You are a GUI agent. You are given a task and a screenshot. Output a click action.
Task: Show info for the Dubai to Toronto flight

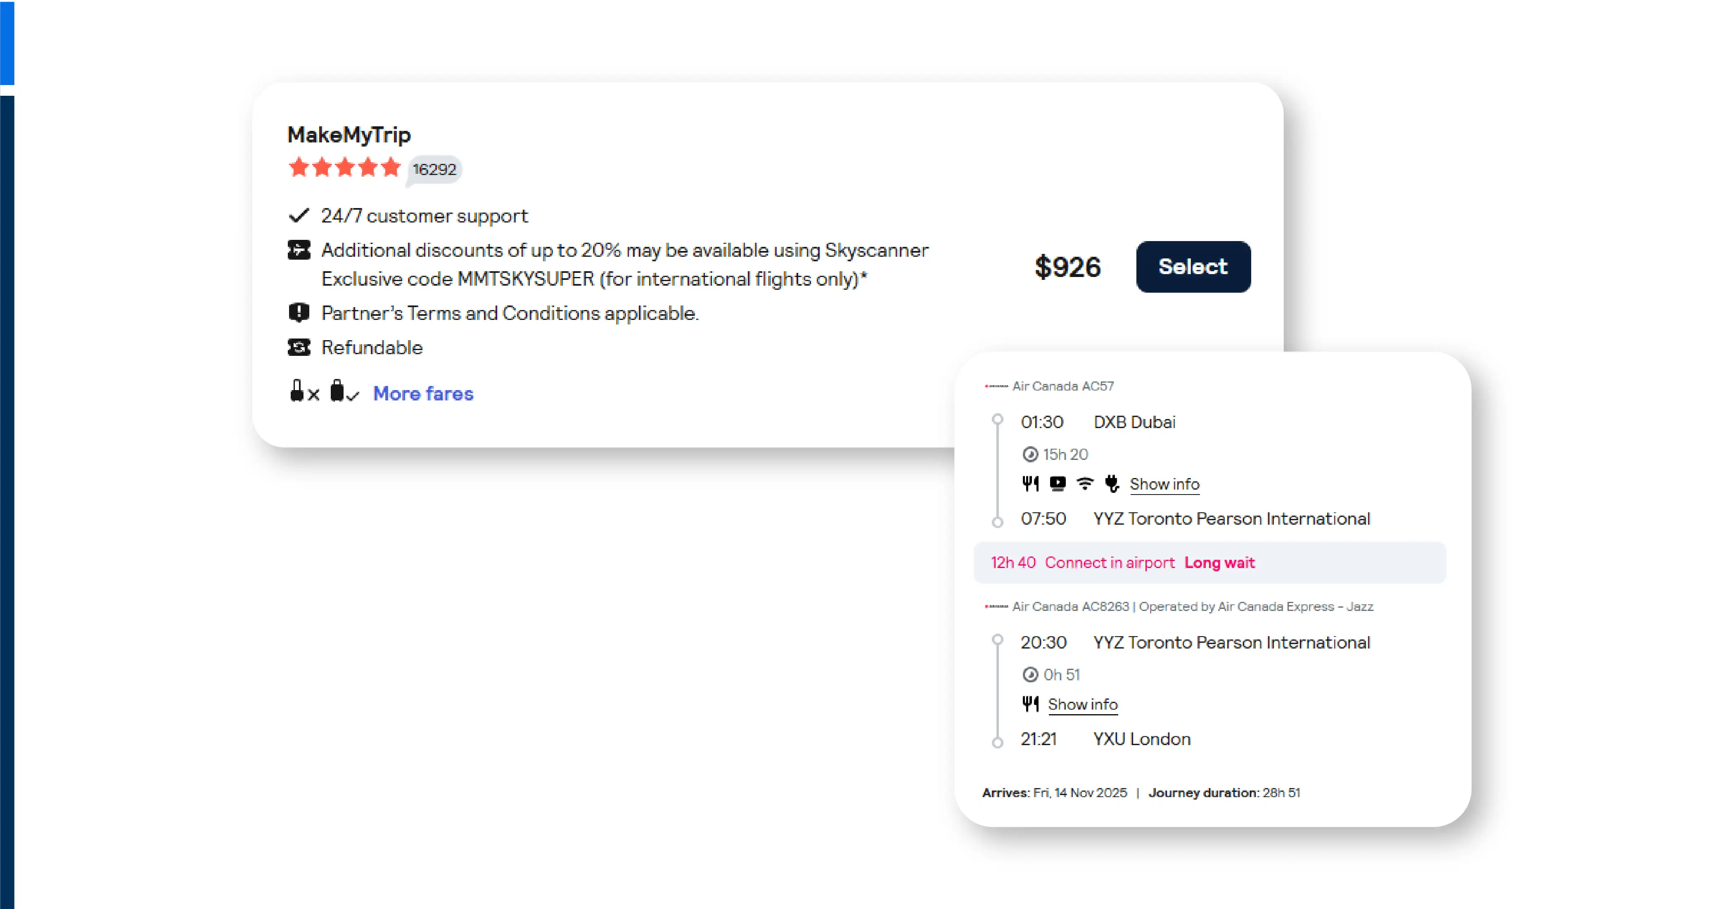1164,483
